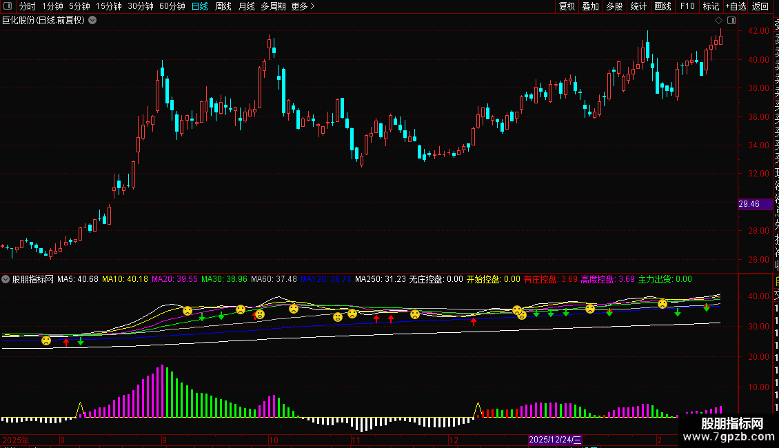Select the 60分钟 chart period
The height and width of the screenshot is (448, 779).
(172, 7)
